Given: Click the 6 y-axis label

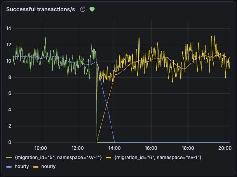Looking at the screenshot, I should [10, 93].
